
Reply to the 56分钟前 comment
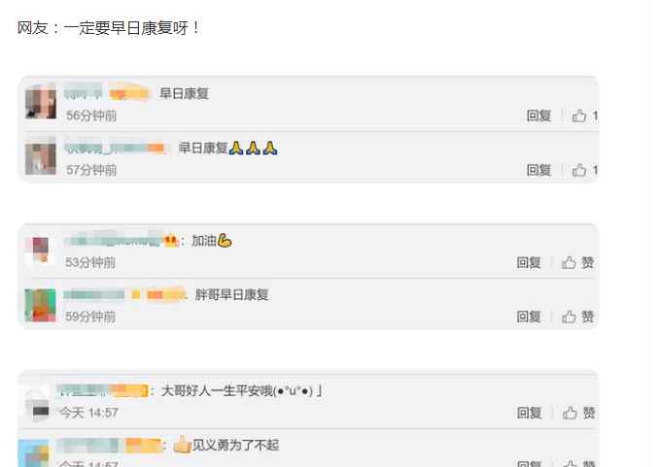pos(539,116)
